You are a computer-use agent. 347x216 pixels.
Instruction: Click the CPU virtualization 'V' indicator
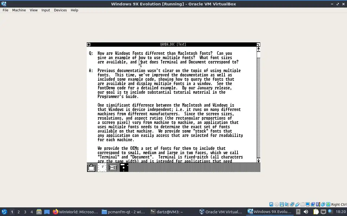318,204
